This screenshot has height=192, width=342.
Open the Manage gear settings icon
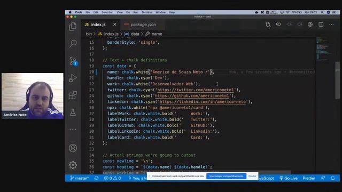pyautogui.click(x=73, y=165)
